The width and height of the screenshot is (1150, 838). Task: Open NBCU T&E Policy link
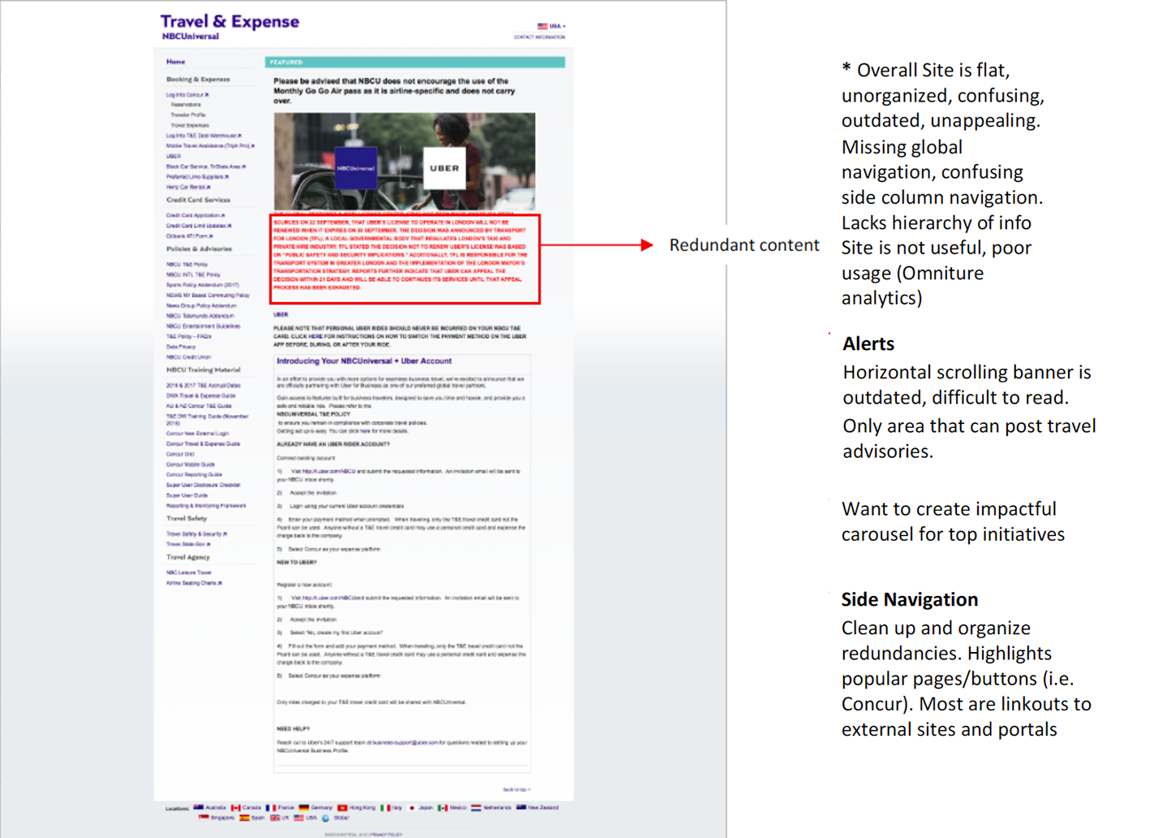(x=187, y=265)
